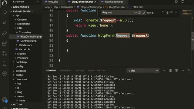Viewport: 194px width, 109px height.
Task: Expand the Exceptions folder
Action: point(23,24)
